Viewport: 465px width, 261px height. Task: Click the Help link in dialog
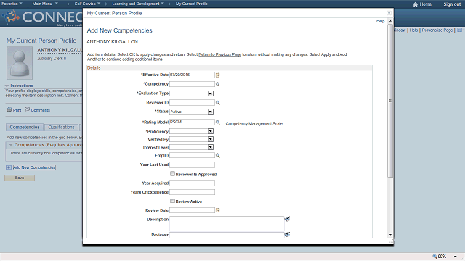click(380, 21)
